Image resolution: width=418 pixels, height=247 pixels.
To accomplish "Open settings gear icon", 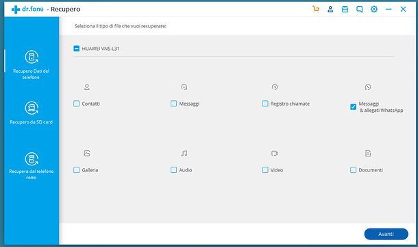I will pos(374,9).
